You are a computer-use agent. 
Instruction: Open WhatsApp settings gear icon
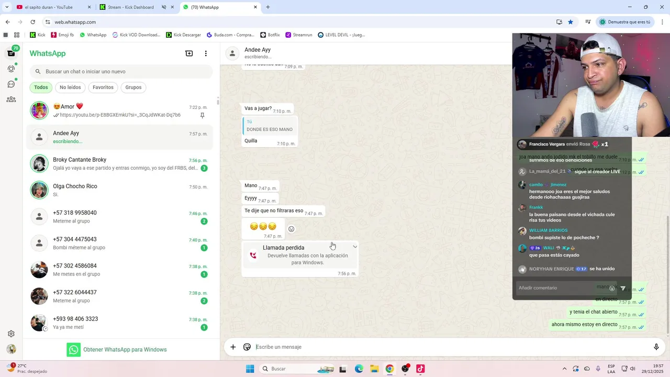pyautogui.click(x=11, y=334)
